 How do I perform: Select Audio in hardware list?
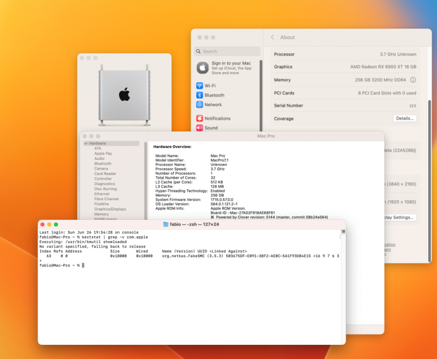tap(99, 158)
